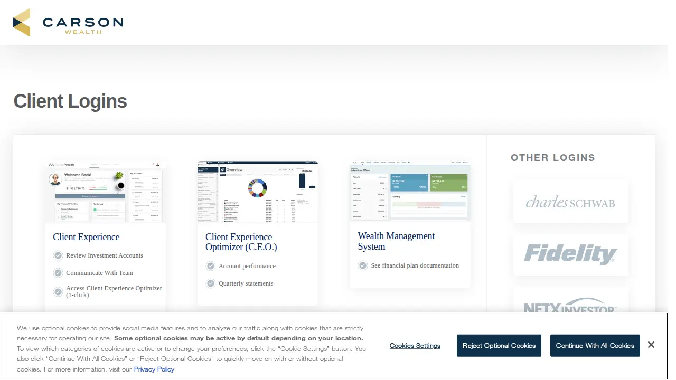Click the Client Logins page heading

point(70,101)
